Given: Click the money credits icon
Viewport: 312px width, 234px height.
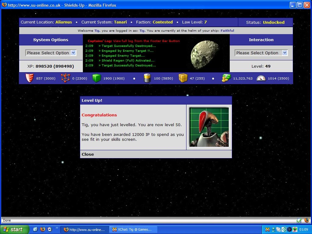Looking at the screenshot, I should 226,78.
